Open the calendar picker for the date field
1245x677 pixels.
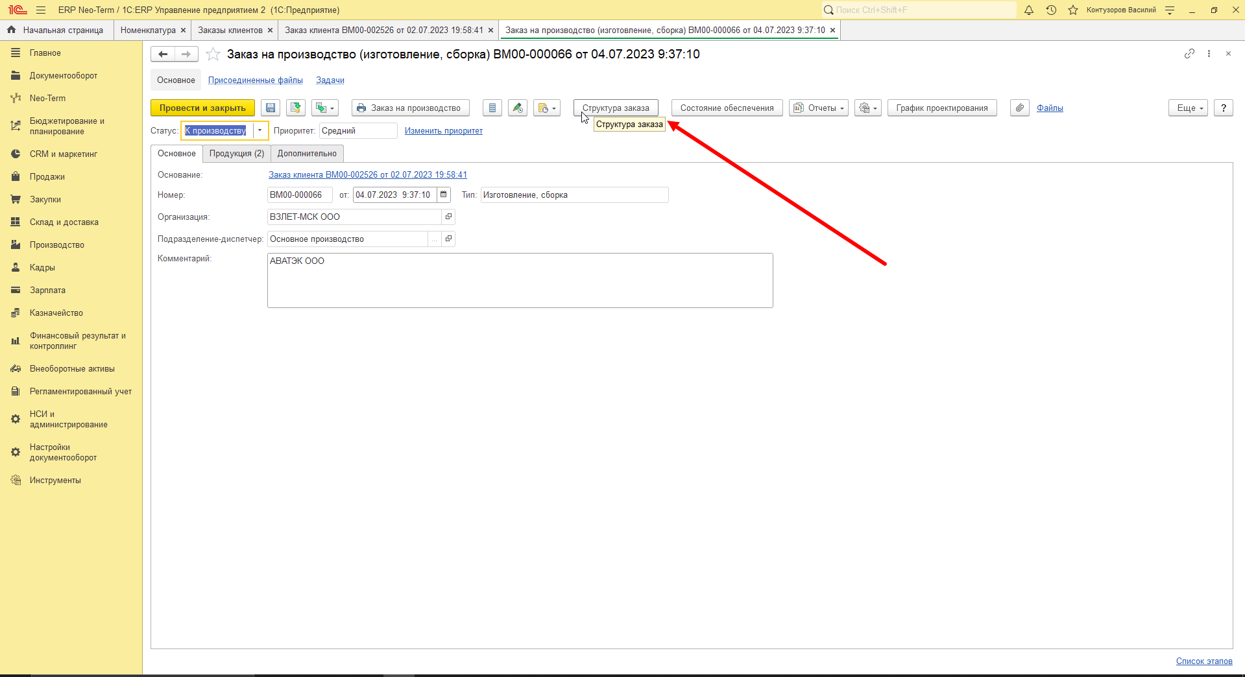(x=444, y=195)
